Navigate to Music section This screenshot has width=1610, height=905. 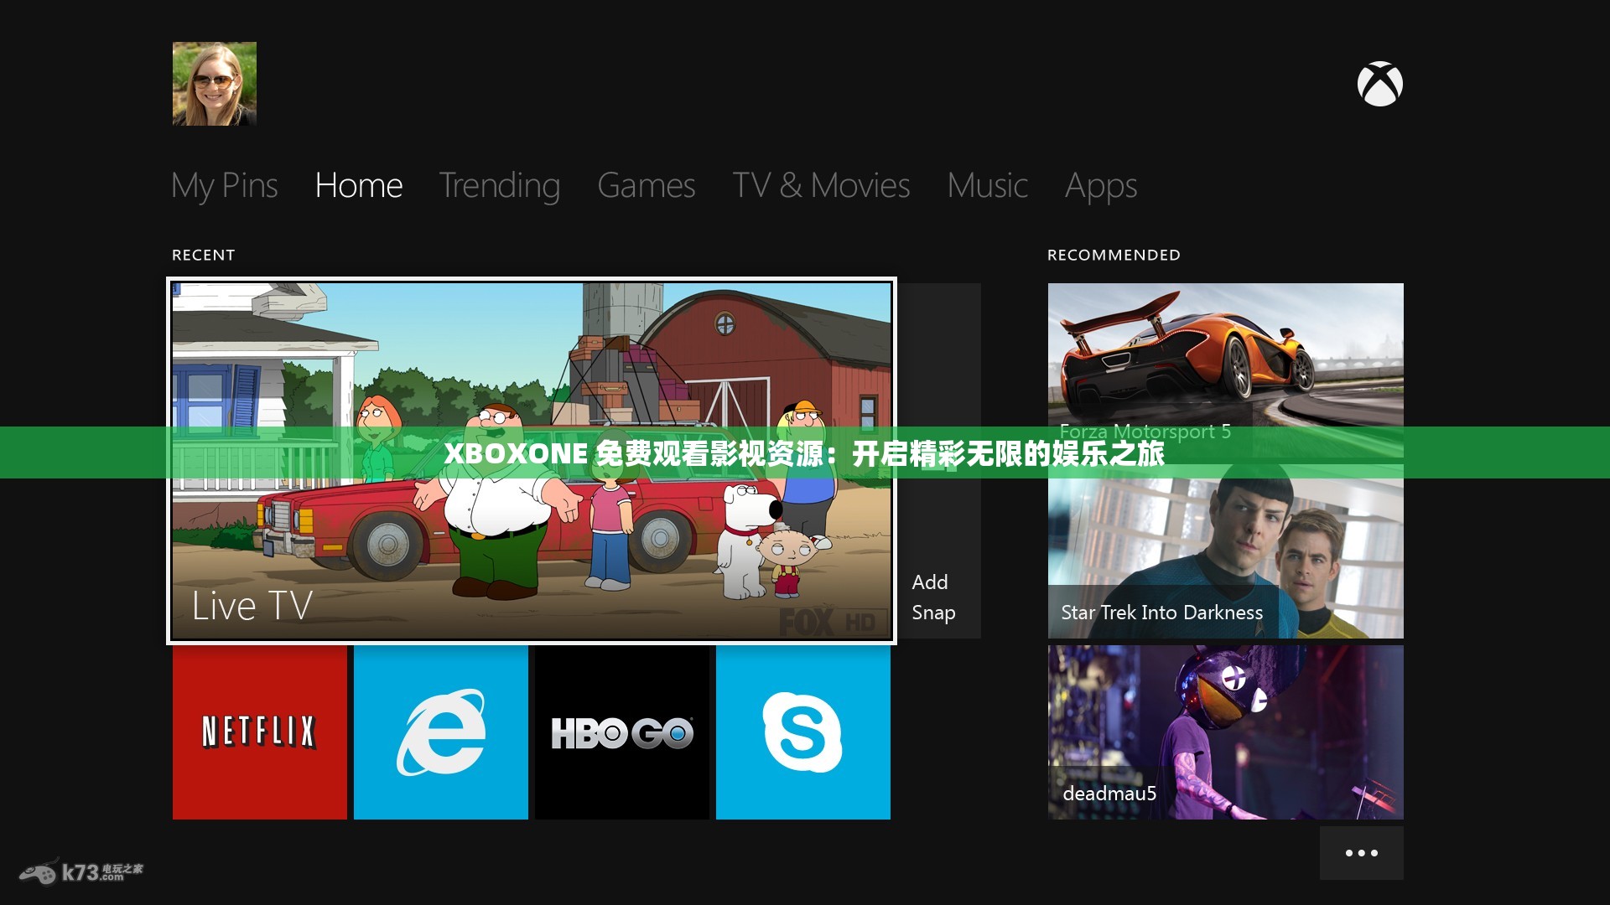pos(989,184)
